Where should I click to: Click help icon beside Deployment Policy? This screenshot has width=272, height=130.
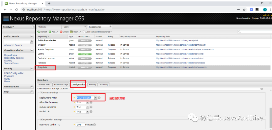99,98
